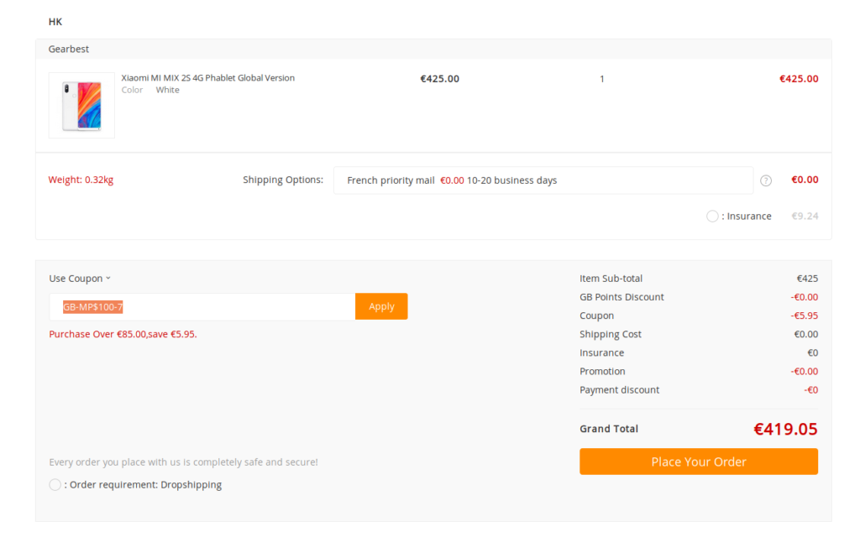Image resolution: width=860 pixels, height=553 pixels.
Task: Open the Xiaomi MI MIX 2S product thumbnail
Action: point(81,105)
